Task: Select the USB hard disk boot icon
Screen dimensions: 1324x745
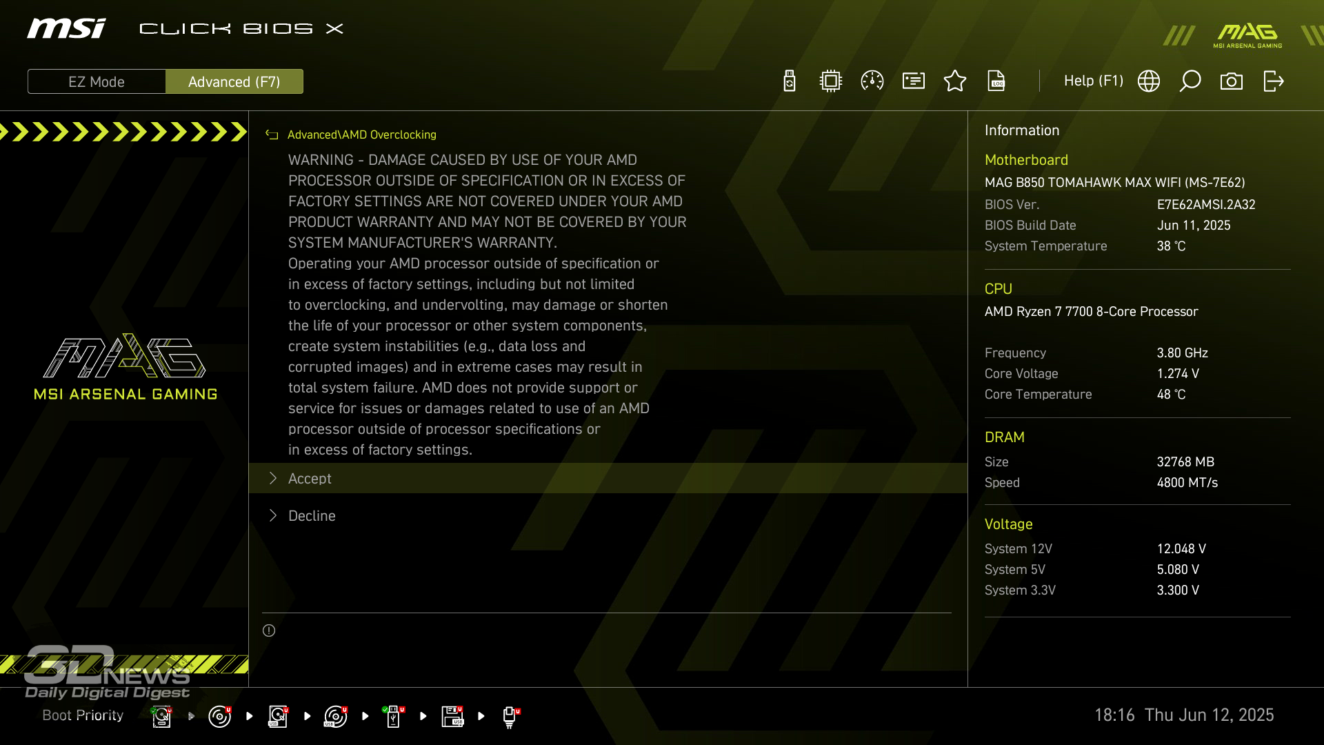Action: (278, 716)
